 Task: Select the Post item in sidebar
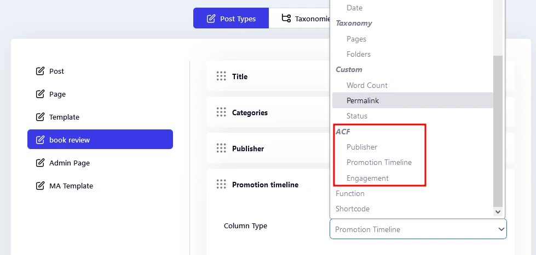click(x=100, y=71)
